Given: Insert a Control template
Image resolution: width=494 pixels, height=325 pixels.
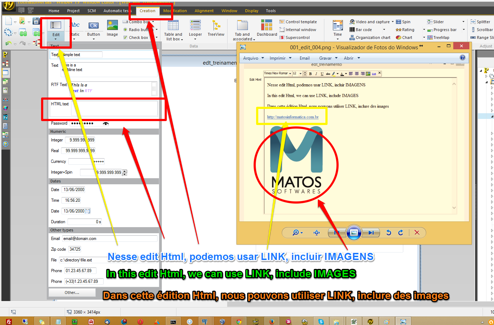Looking at the screenshot, I should coord(298,22).
